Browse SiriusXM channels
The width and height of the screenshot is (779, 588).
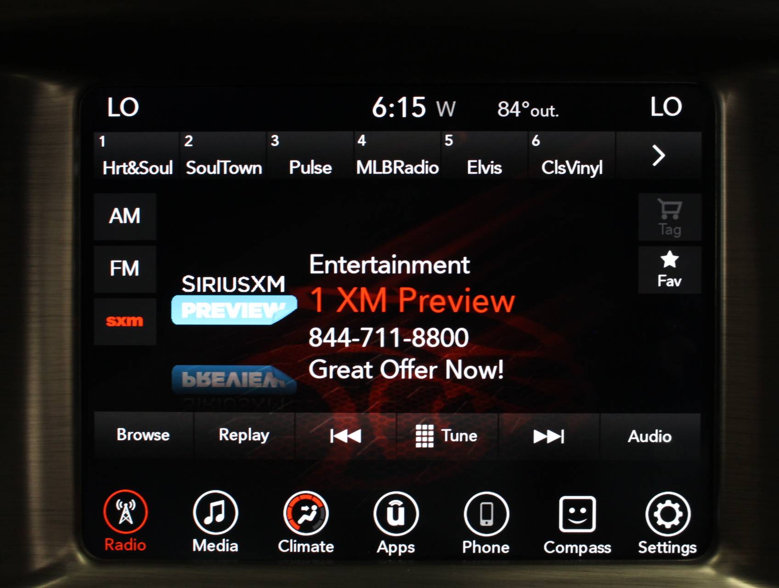tap(143, 435)
